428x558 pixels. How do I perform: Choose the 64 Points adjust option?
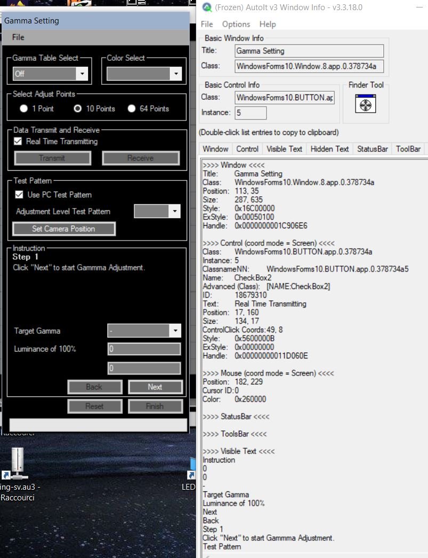click(x=132, y=109)
